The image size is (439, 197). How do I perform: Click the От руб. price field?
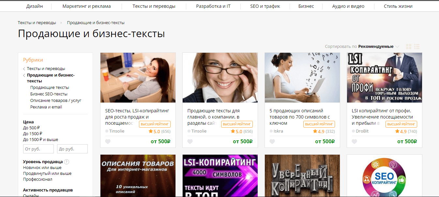[x=38, y=149]
